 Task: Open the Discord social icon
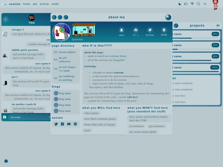[x=69, y=124]
